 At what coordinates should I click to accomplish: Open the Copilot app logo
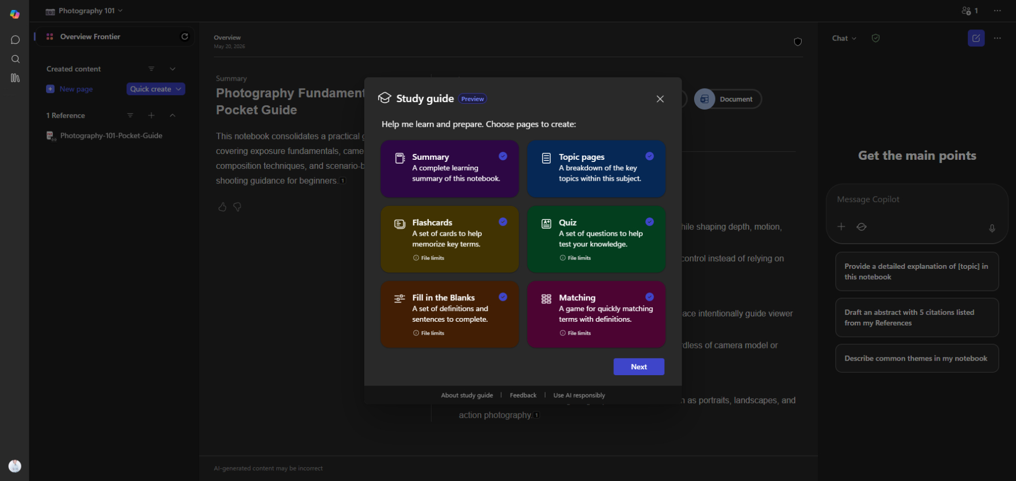click(15, 14)
